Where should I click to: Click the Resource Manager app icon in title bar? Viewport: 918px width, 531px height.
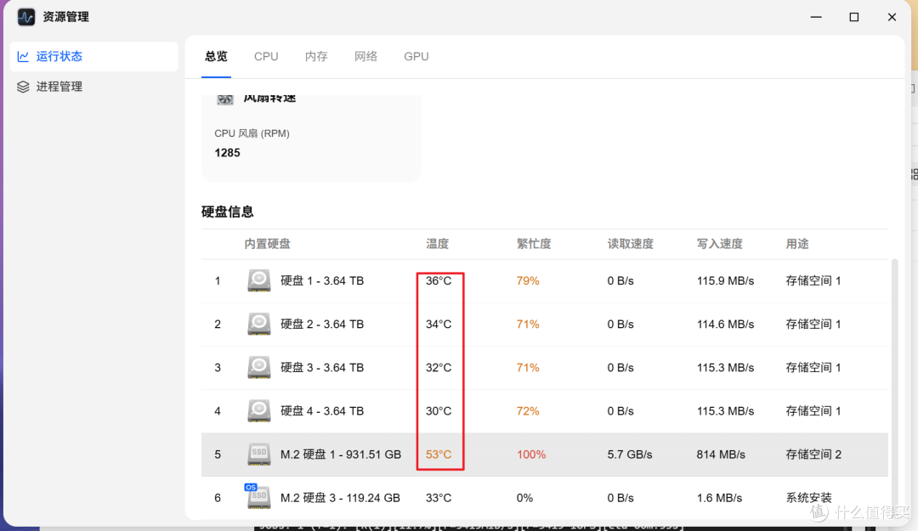tap(25, 17)
